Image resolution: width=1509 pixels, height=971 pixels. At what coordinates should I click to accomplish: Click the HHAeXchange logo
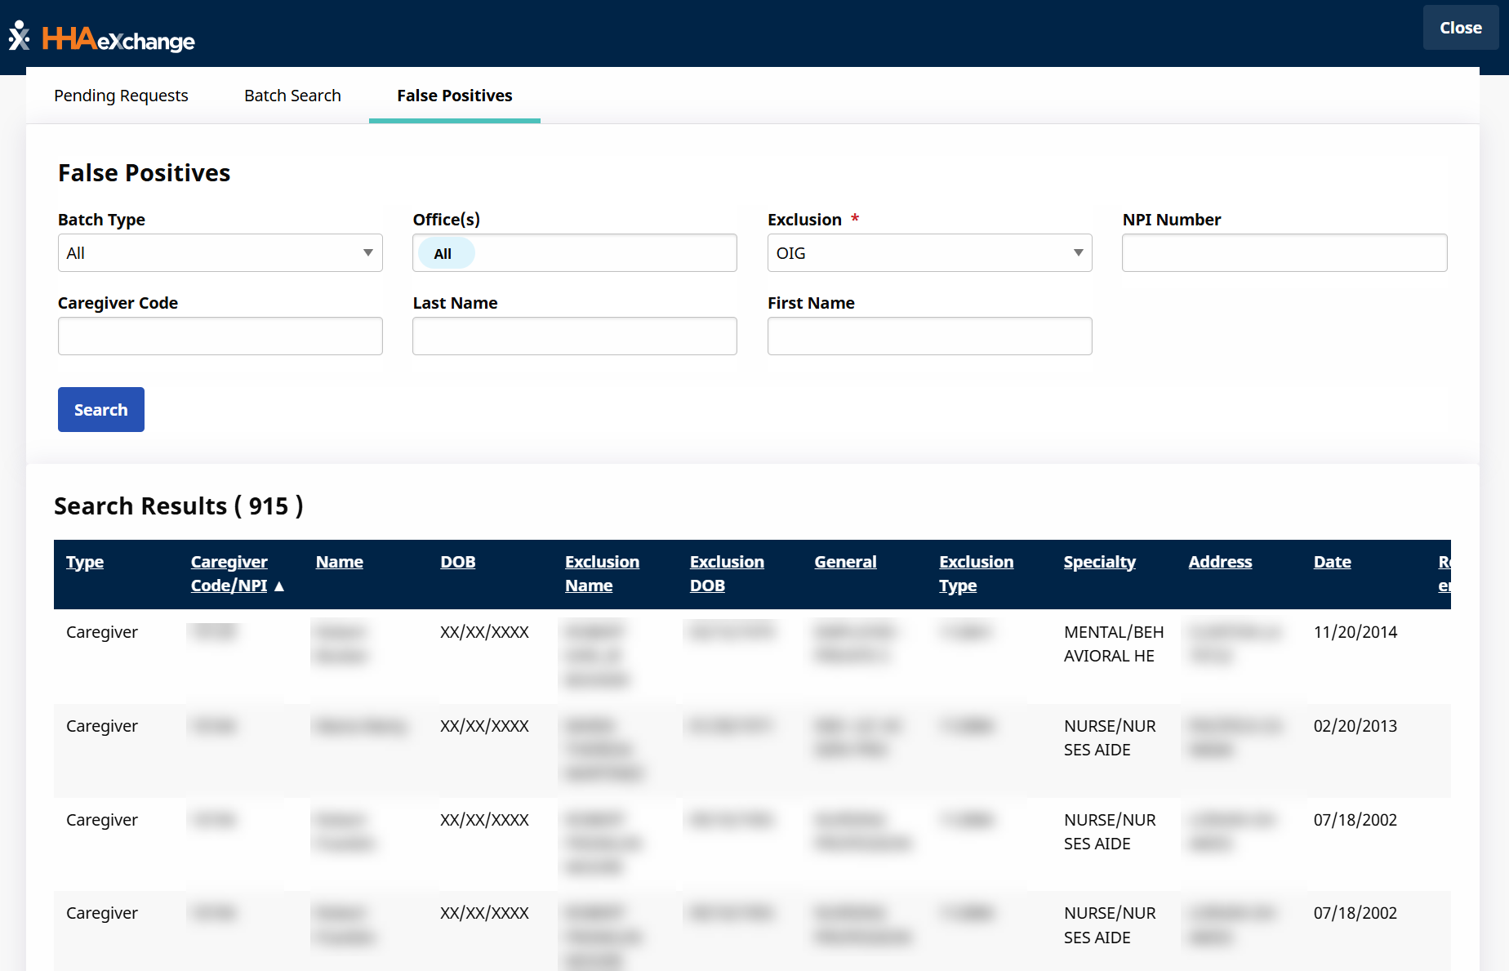[x=102, y=38]
